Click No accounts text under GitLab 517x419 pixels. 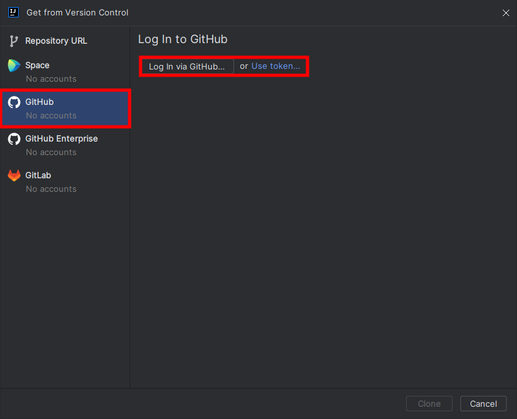click(x=51, y=189)
